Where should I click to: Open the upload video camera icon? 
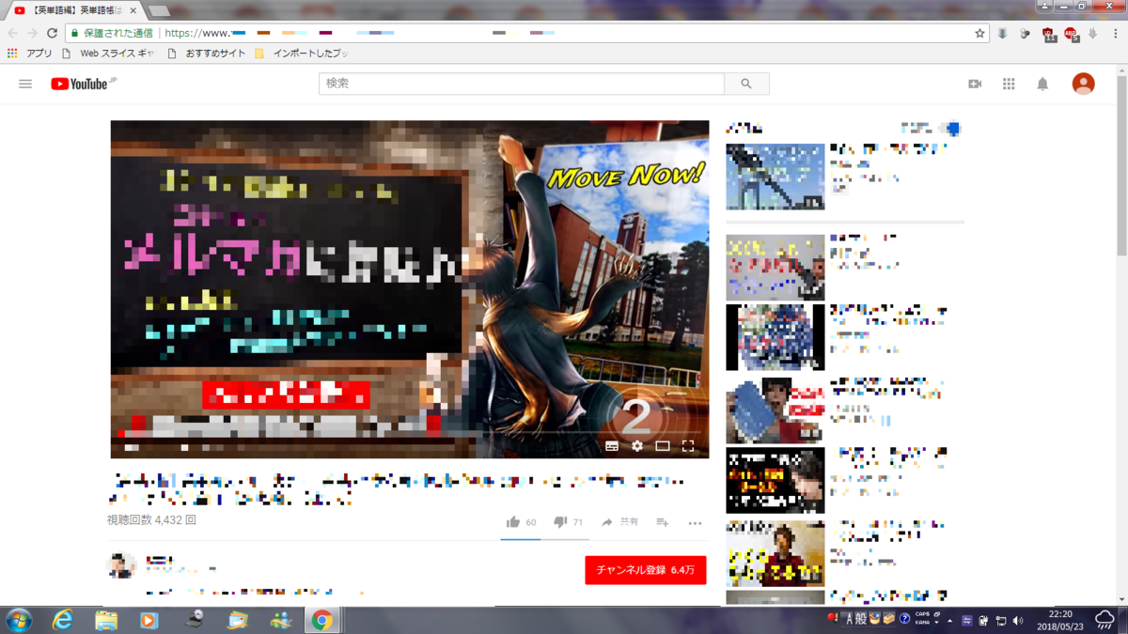pos(975,84)
